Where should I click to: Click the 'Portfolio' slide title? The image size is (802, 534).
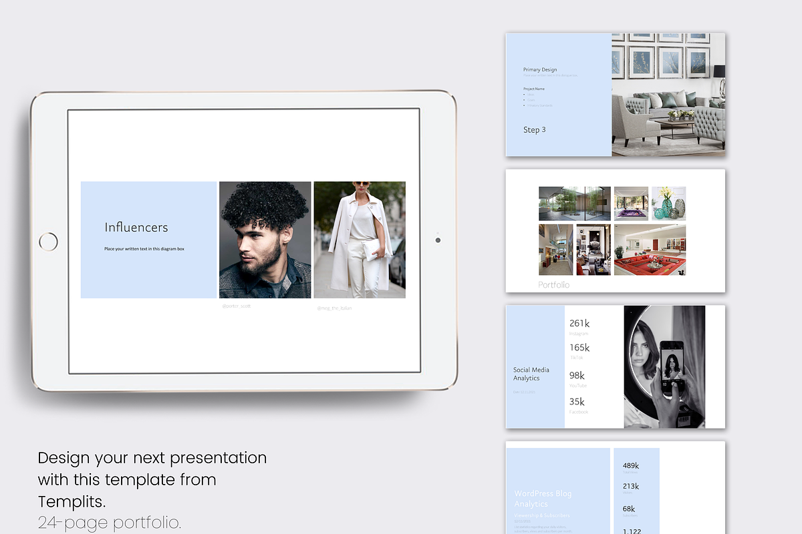554,285
